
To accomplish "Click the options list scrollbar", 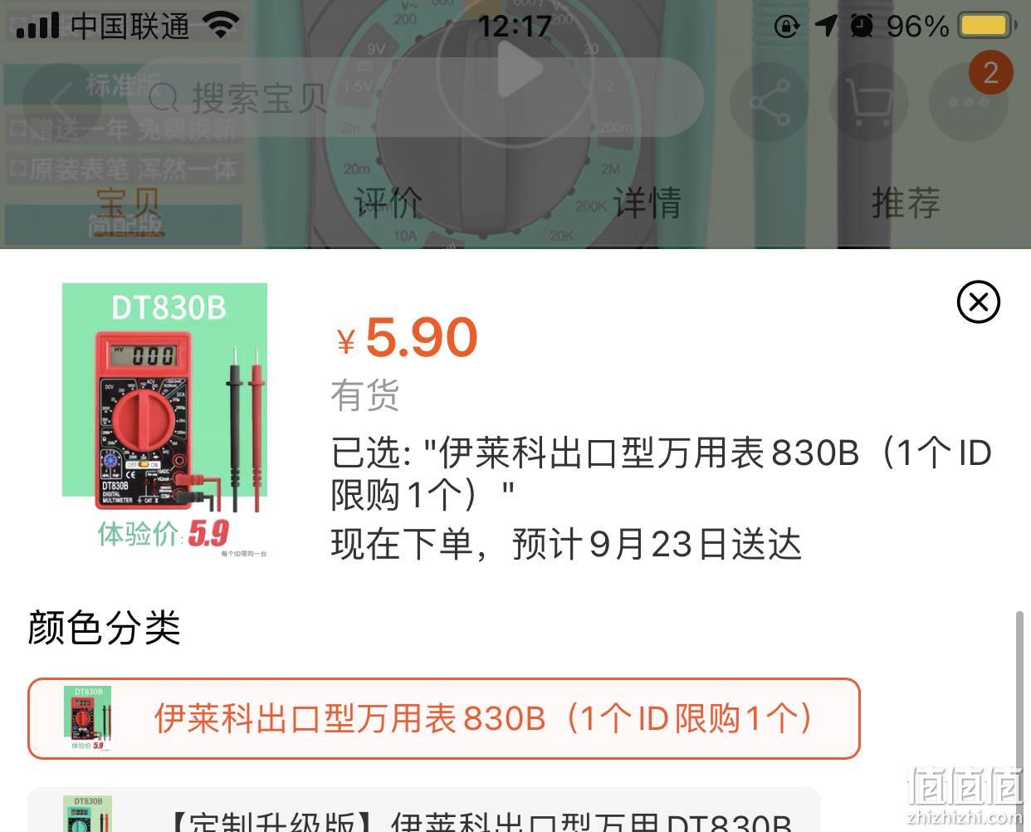I will (1019, 718).
